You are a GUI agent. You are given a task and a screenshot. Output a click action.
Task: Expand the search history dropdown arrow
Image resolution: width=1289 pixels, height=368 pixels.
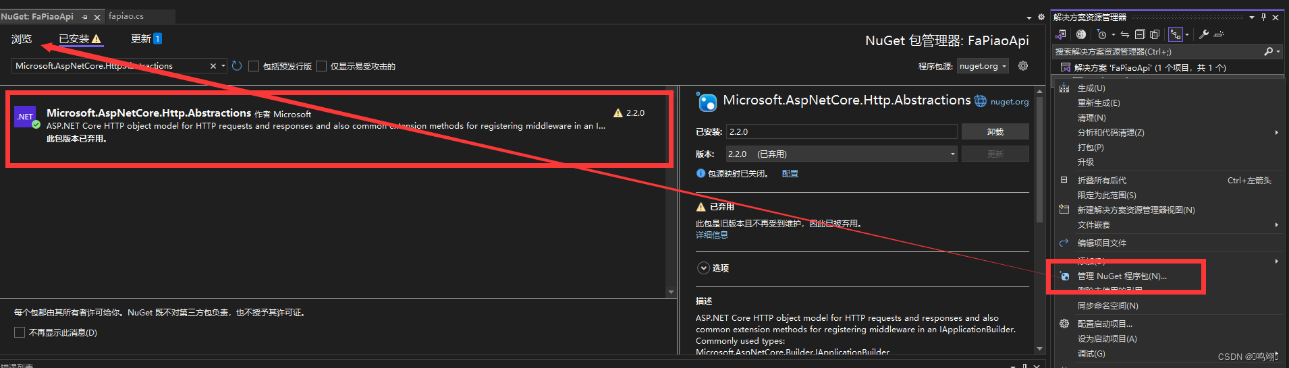click(223, 66)
